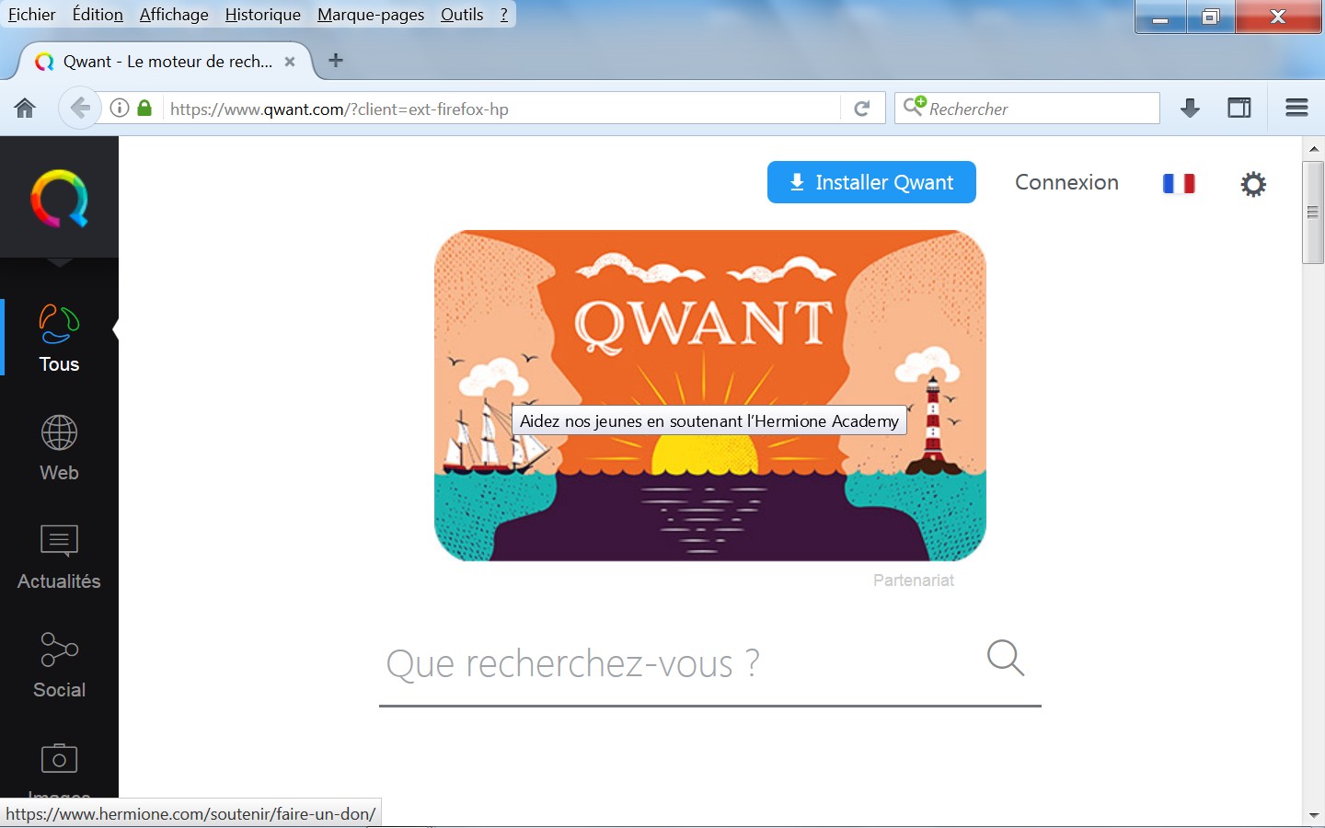The image size is (1325, 828).
Task: Go back using the back arrow
Action: click(79, 109)
